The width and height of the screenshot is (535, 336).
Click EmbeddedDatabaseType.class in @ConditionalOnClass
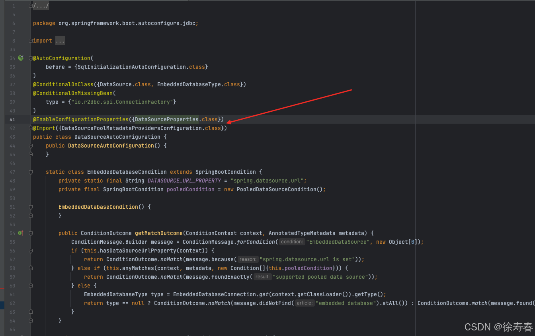pos(199,84)
